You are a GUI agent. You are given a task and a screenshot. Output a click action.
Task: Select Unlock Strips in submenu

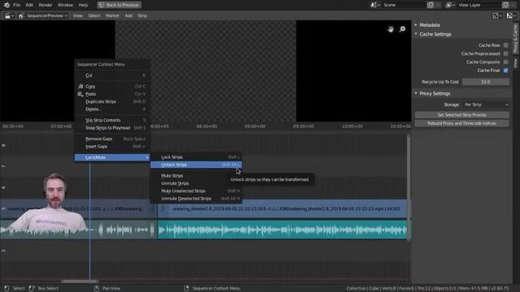[x=196, y=165]
